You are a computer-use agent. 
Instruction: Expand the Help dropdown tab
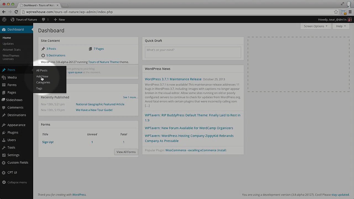pyautogui.click(x=341, y=26)
